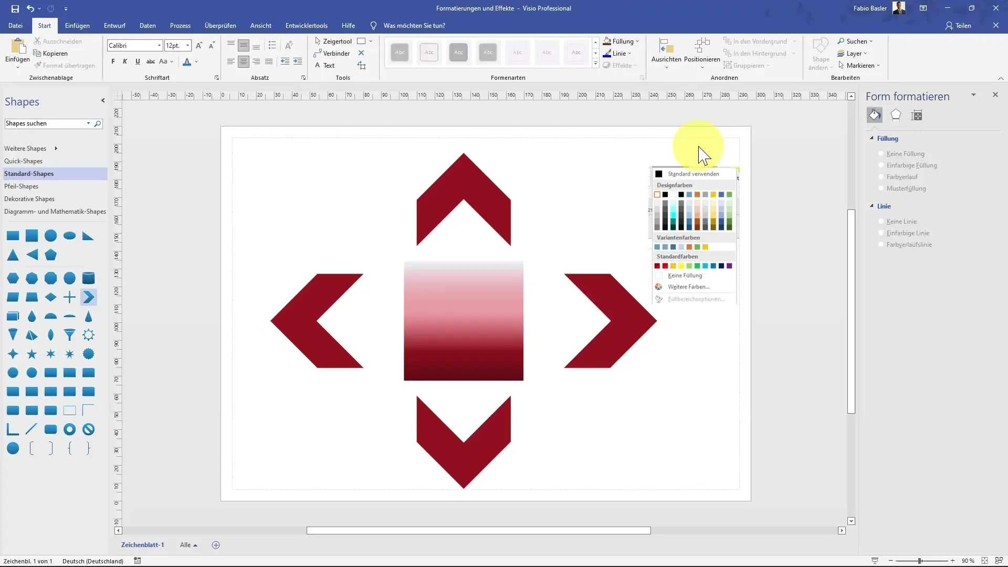Undo the last action
The height and width of the screenshot is (567, 1008).
(30, 8)
